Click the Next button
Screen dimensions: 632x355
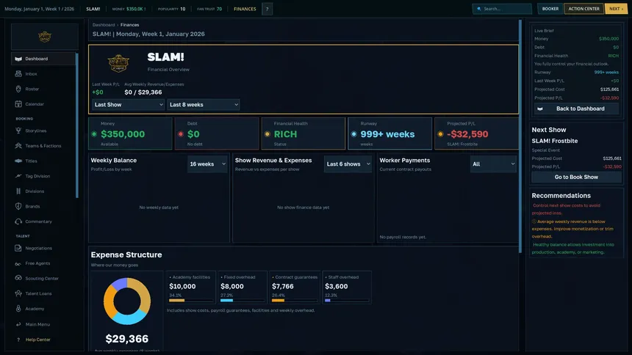coord(616,9)
